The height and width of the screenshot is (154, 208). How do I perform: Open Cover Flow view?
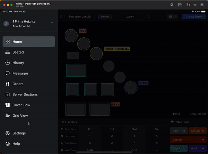(x=29, y=105)
